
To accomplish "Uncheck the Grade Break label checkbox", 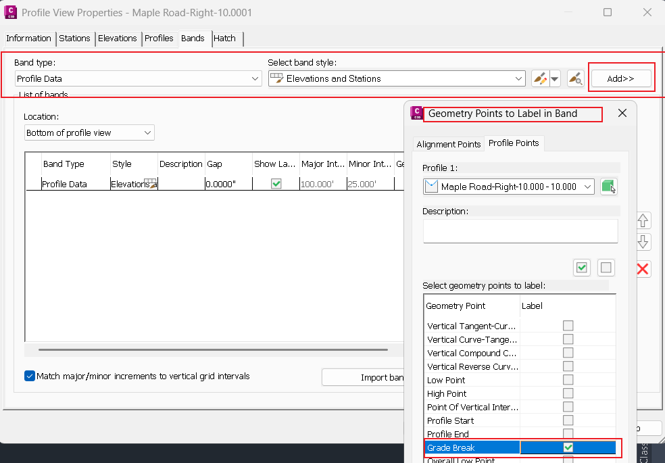I will (x=568, y=447).
